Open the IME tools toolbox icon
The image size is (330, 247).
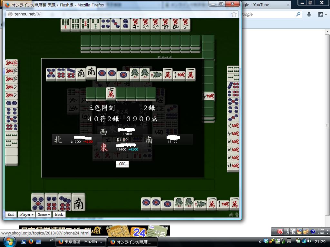(x=306, y=232)
